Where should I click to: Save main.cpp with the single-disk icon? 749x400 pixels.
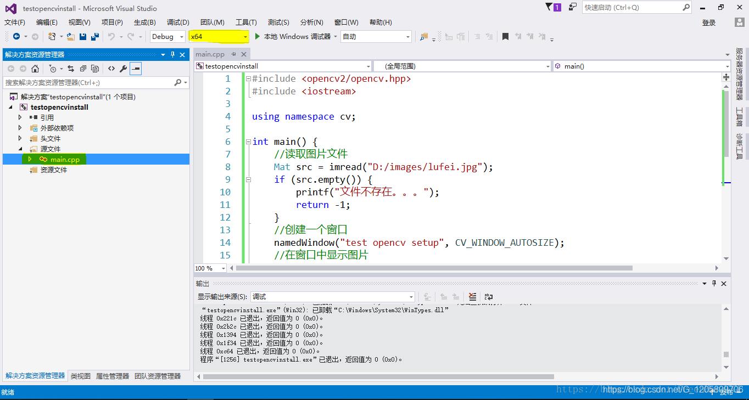(x=83, y=37)
